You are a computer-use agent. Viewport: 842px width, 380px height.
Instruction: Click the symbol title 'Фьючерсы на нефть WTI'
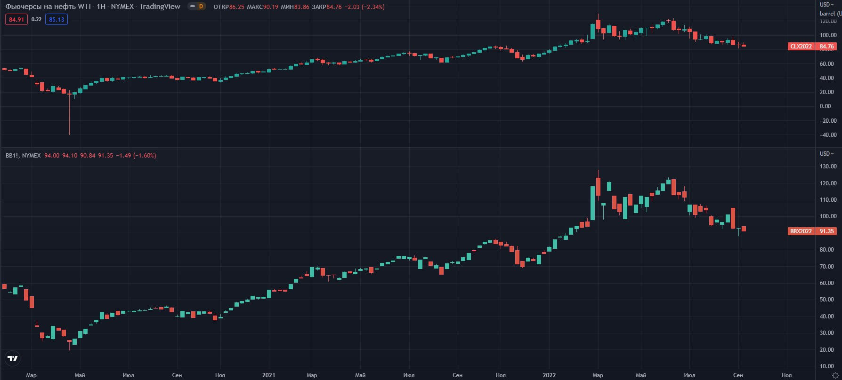[x=48, y=7]
